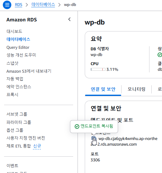The width and height of the screenshot is (162, 173).
Task: Open 사용자 지정 엔진 버전
Action: click(26, 138)
